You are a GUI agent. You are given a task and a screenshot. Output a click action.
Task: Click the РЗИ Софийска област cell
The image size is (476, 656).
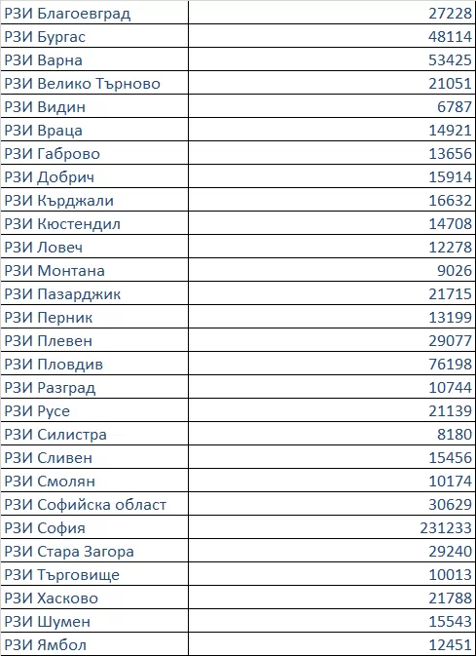(x=94, y=505)
